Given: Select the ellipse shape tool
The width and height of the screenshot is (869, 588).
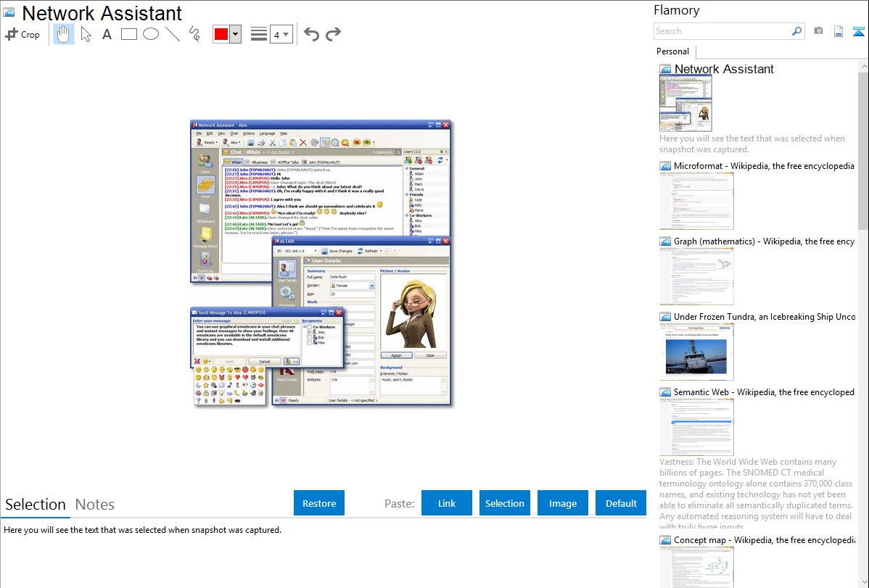Looking at the screenshot, I should pos(151,34).
